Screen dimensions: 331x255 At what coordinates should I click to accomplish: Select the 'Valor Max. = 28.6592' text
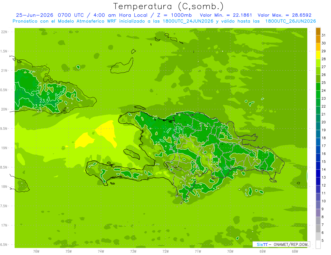(284, 15)
